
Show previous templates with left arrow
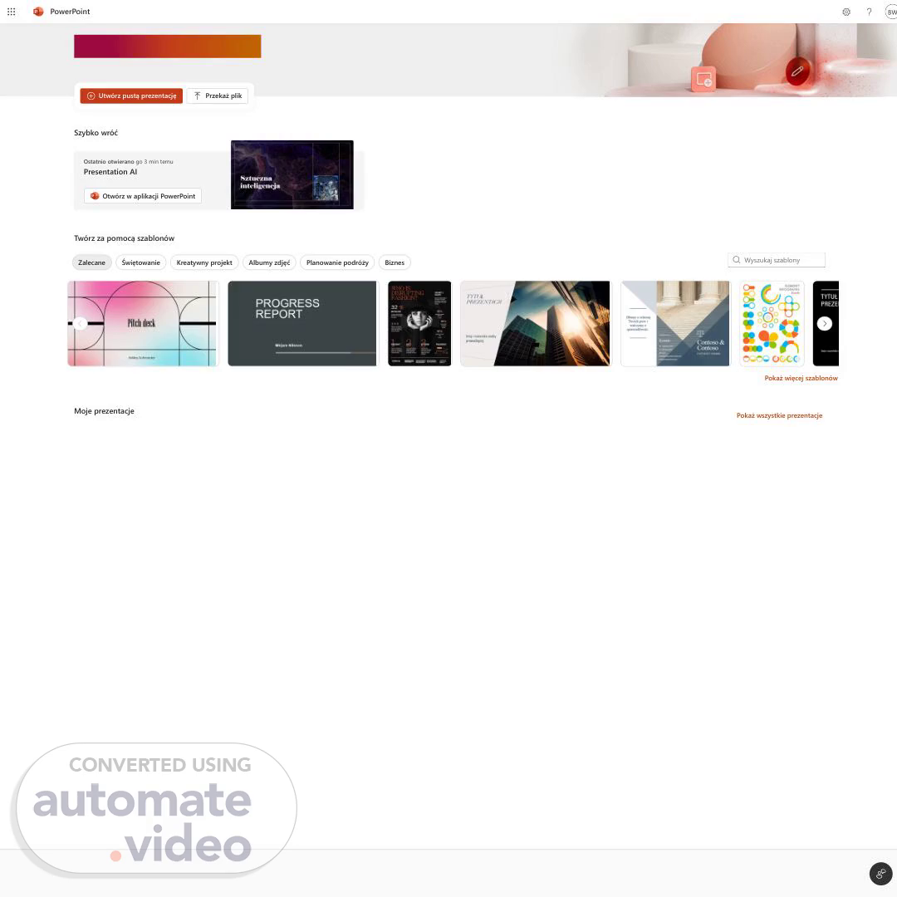click(x=80, y=323)
